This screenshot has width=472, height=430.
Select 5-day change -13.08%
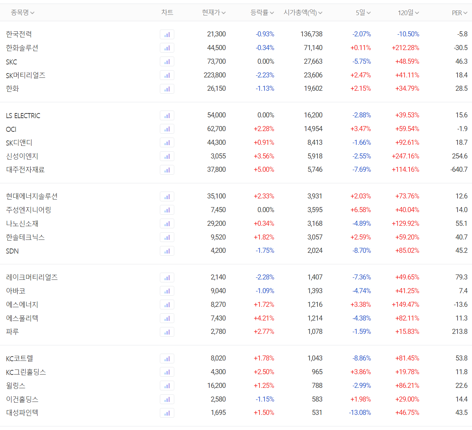coord(360,413)
